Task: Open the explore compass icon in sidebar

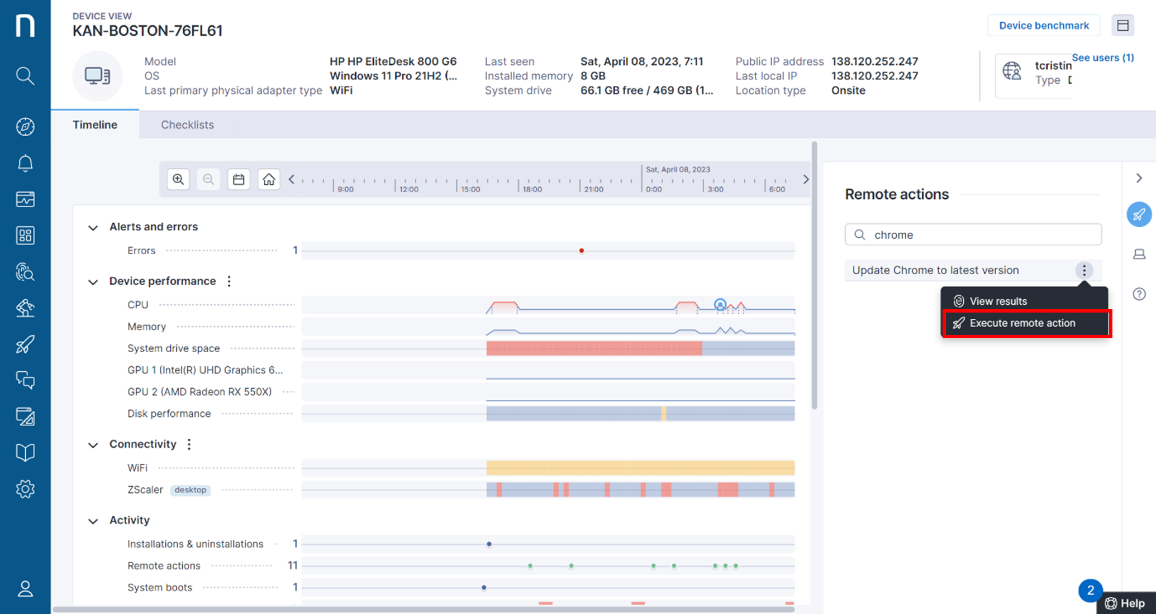Action: pos(25,126)
